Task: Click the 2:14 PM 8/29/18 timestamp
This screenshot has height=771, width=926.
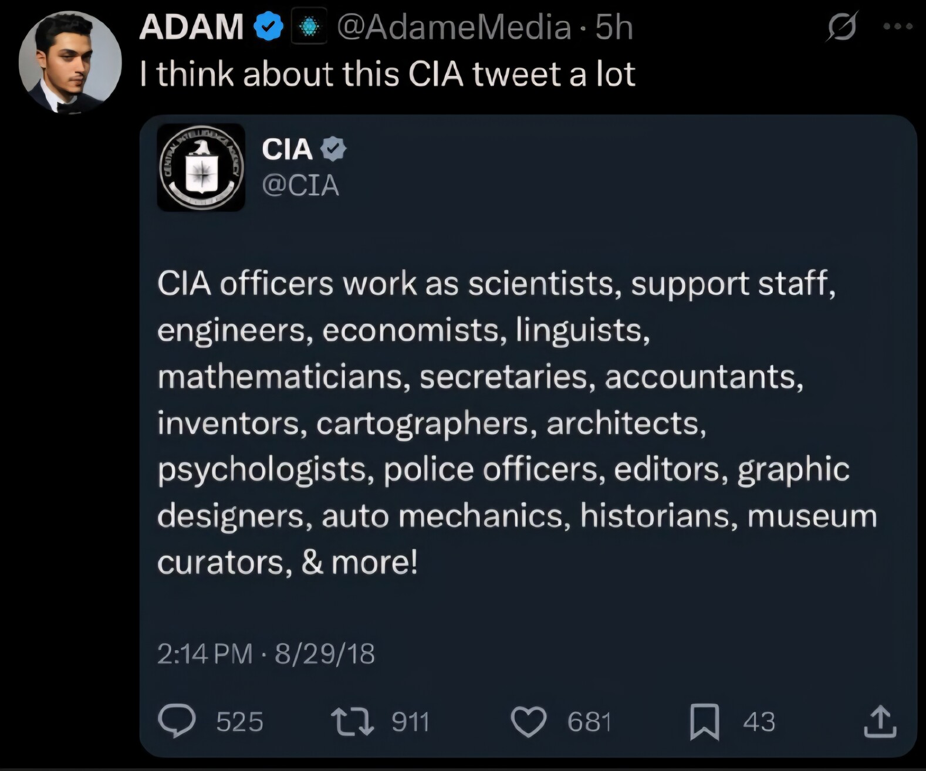Action: (x=266, y=654)
